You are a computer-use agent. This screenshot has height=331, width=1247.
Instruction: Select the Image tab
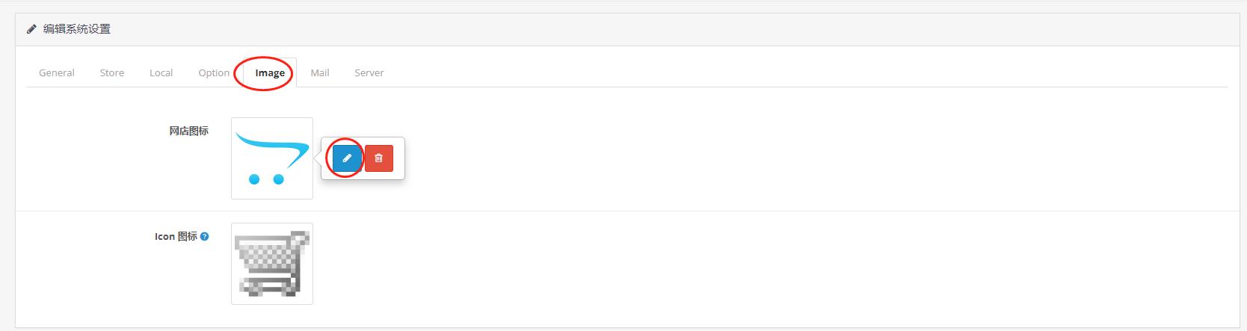270,72
